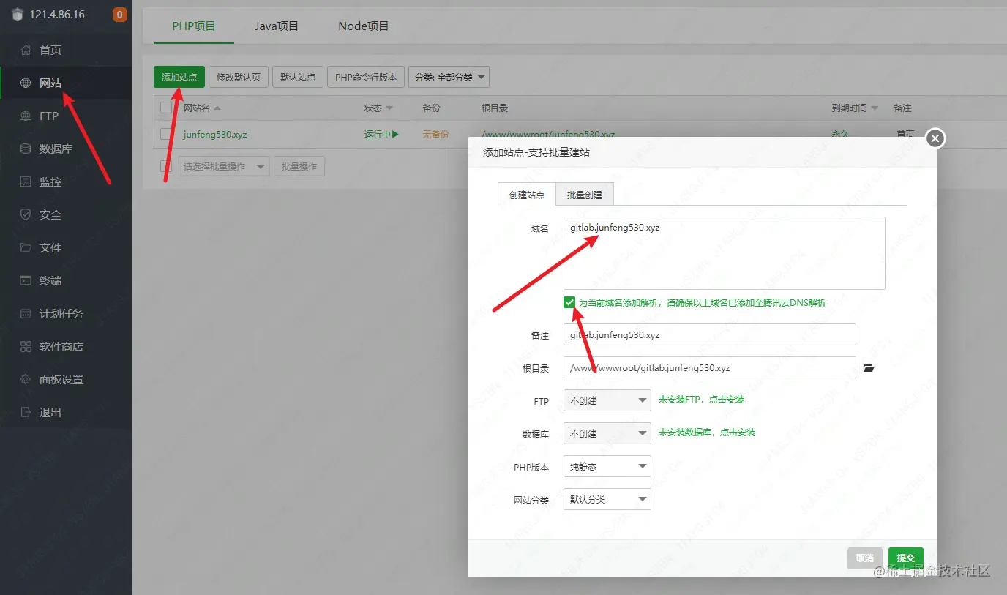1007x595 pixels.
Task: Focus the 备注 input field in dialog
Action: pos(710,334)
